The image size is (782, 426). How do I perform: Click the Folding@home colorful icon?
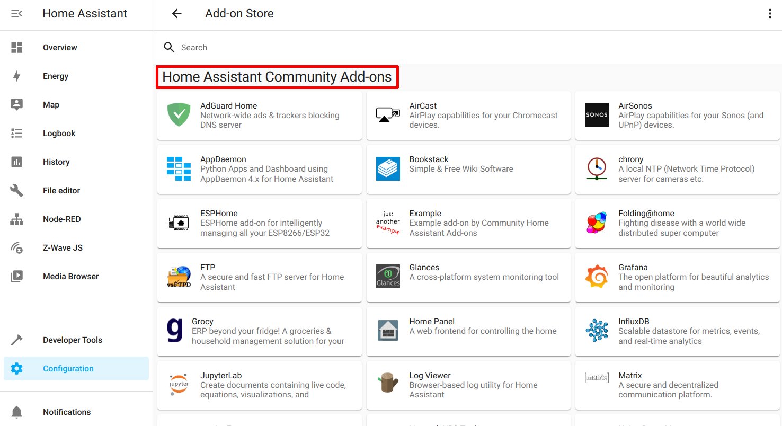(x=597, y=223)
